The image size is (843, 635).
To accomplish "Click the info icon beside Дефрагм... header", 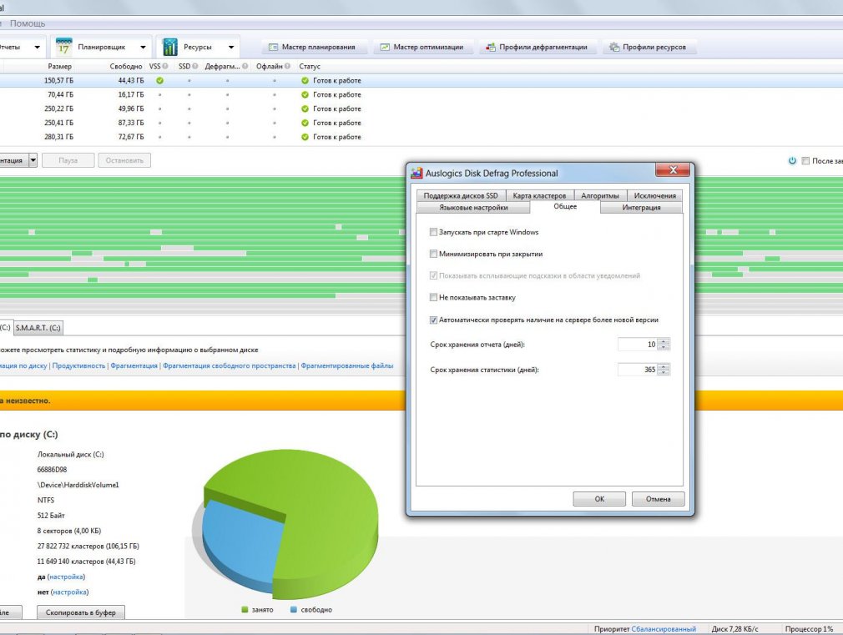I will tap(245, 66).
